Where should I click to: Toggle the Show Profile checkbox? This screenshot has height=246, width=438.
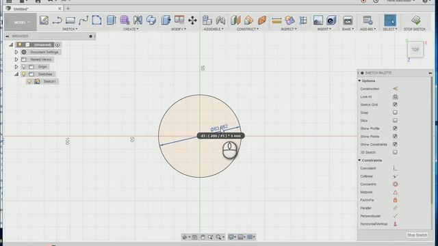(395, 128)
